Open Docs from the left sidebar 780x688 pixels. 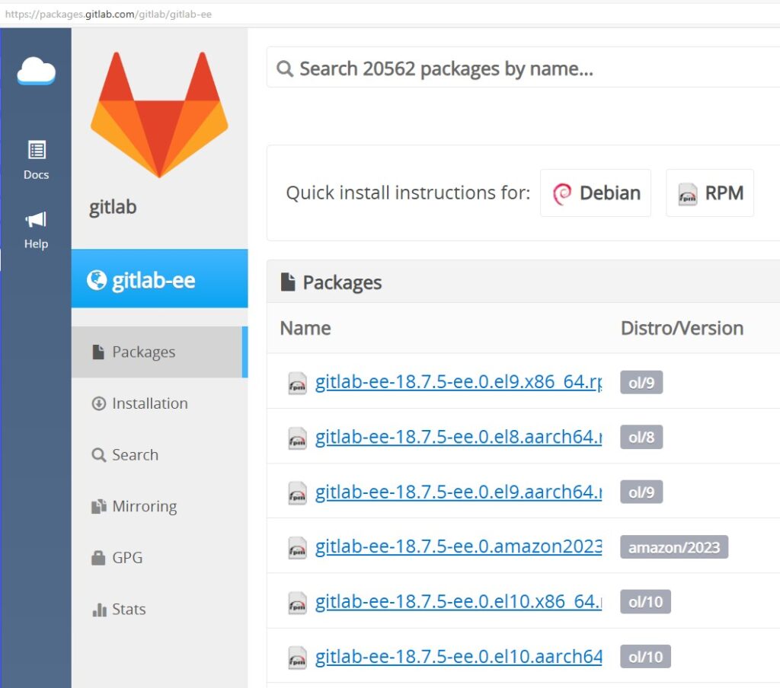(36, 160)
